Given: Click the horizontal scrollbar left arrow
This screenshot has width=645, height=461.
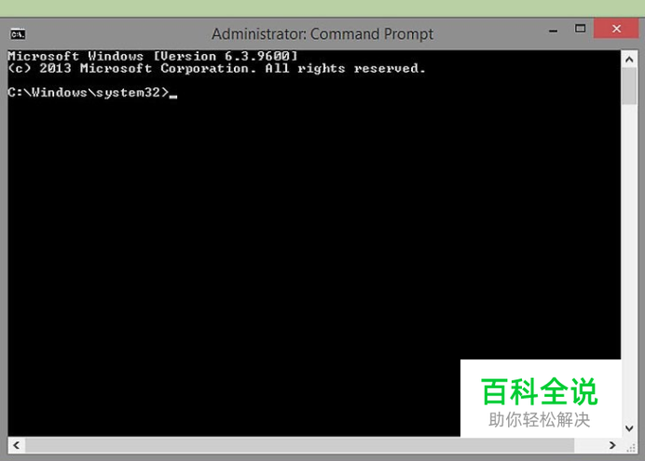Looking at the screenshot, I should (x=17, y=445).
